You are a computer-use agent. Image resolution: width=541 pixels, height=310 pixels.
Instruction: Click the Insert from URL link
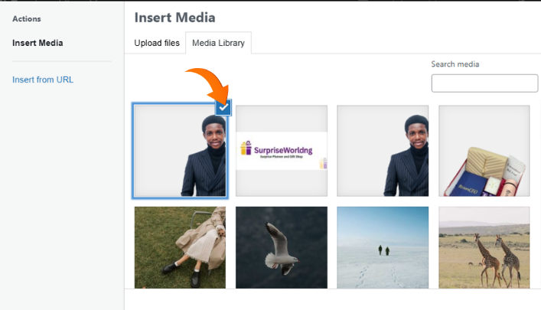coord(43,80)
